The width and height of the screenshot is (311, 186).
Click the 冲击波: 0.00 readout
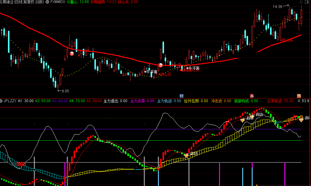coord(221,101)
